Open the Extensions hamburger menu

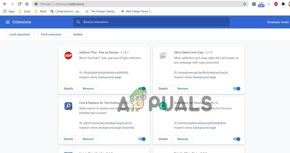[x=8, y=22]
